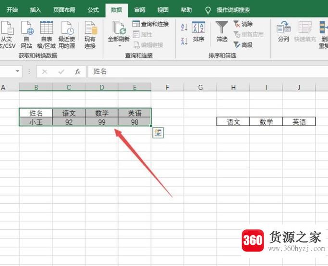Click 语文 cell in column C
The width and height of the screenshot is (328, 266).
click(69, 113)
